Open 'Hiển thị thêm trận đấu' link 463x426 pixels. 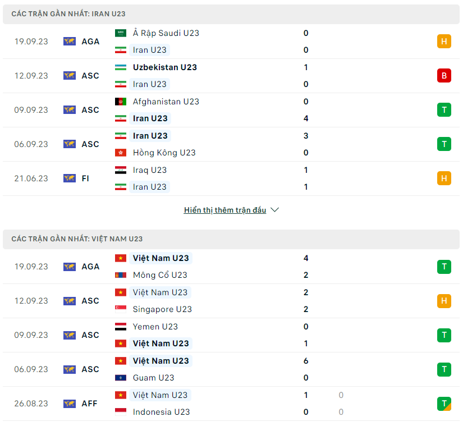(225, 210)
